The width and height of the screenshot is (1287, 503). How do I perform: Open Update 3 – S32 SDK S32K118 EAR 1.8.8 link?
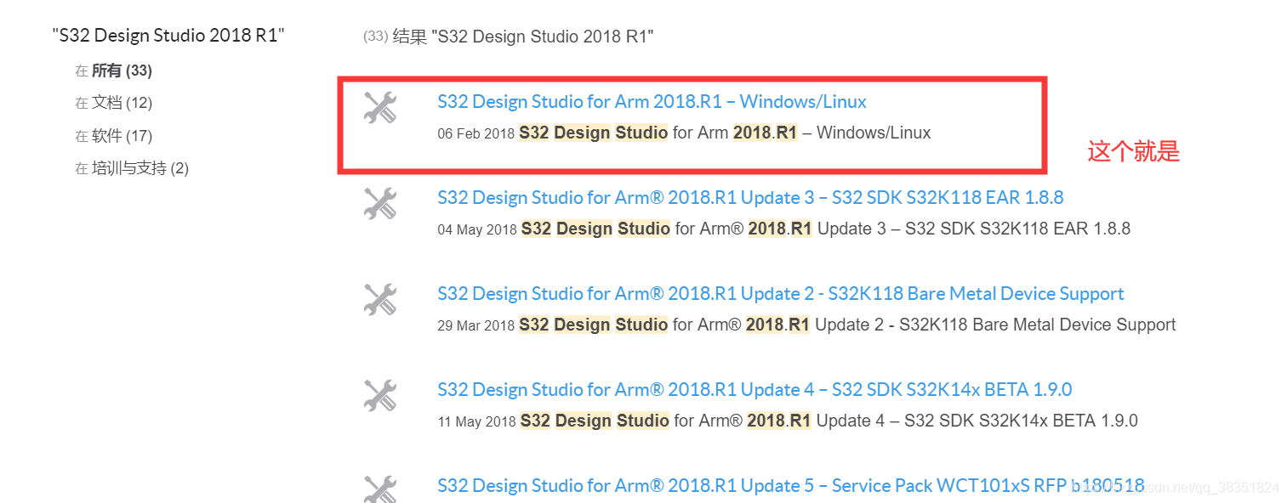coord(750,198)
